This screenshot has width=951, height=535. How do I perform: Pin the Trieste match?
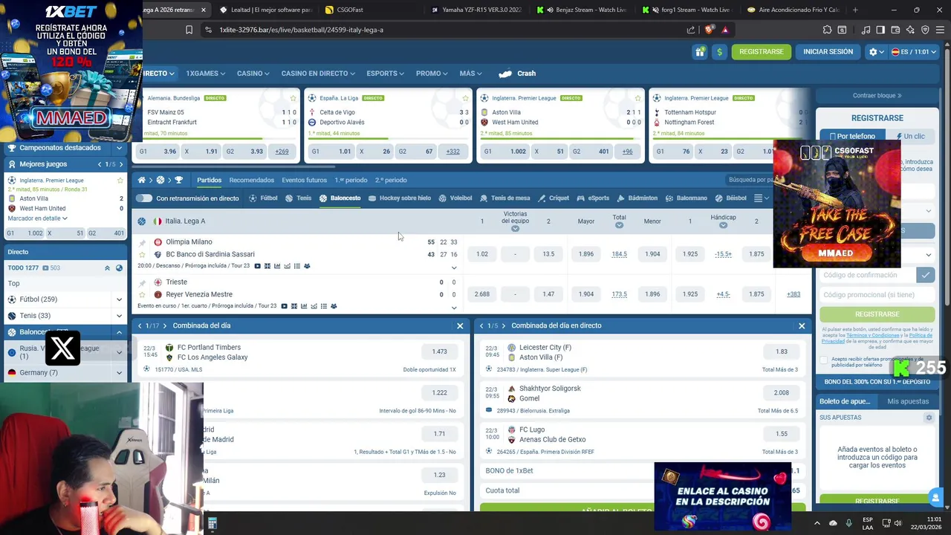tap(142, 282)
